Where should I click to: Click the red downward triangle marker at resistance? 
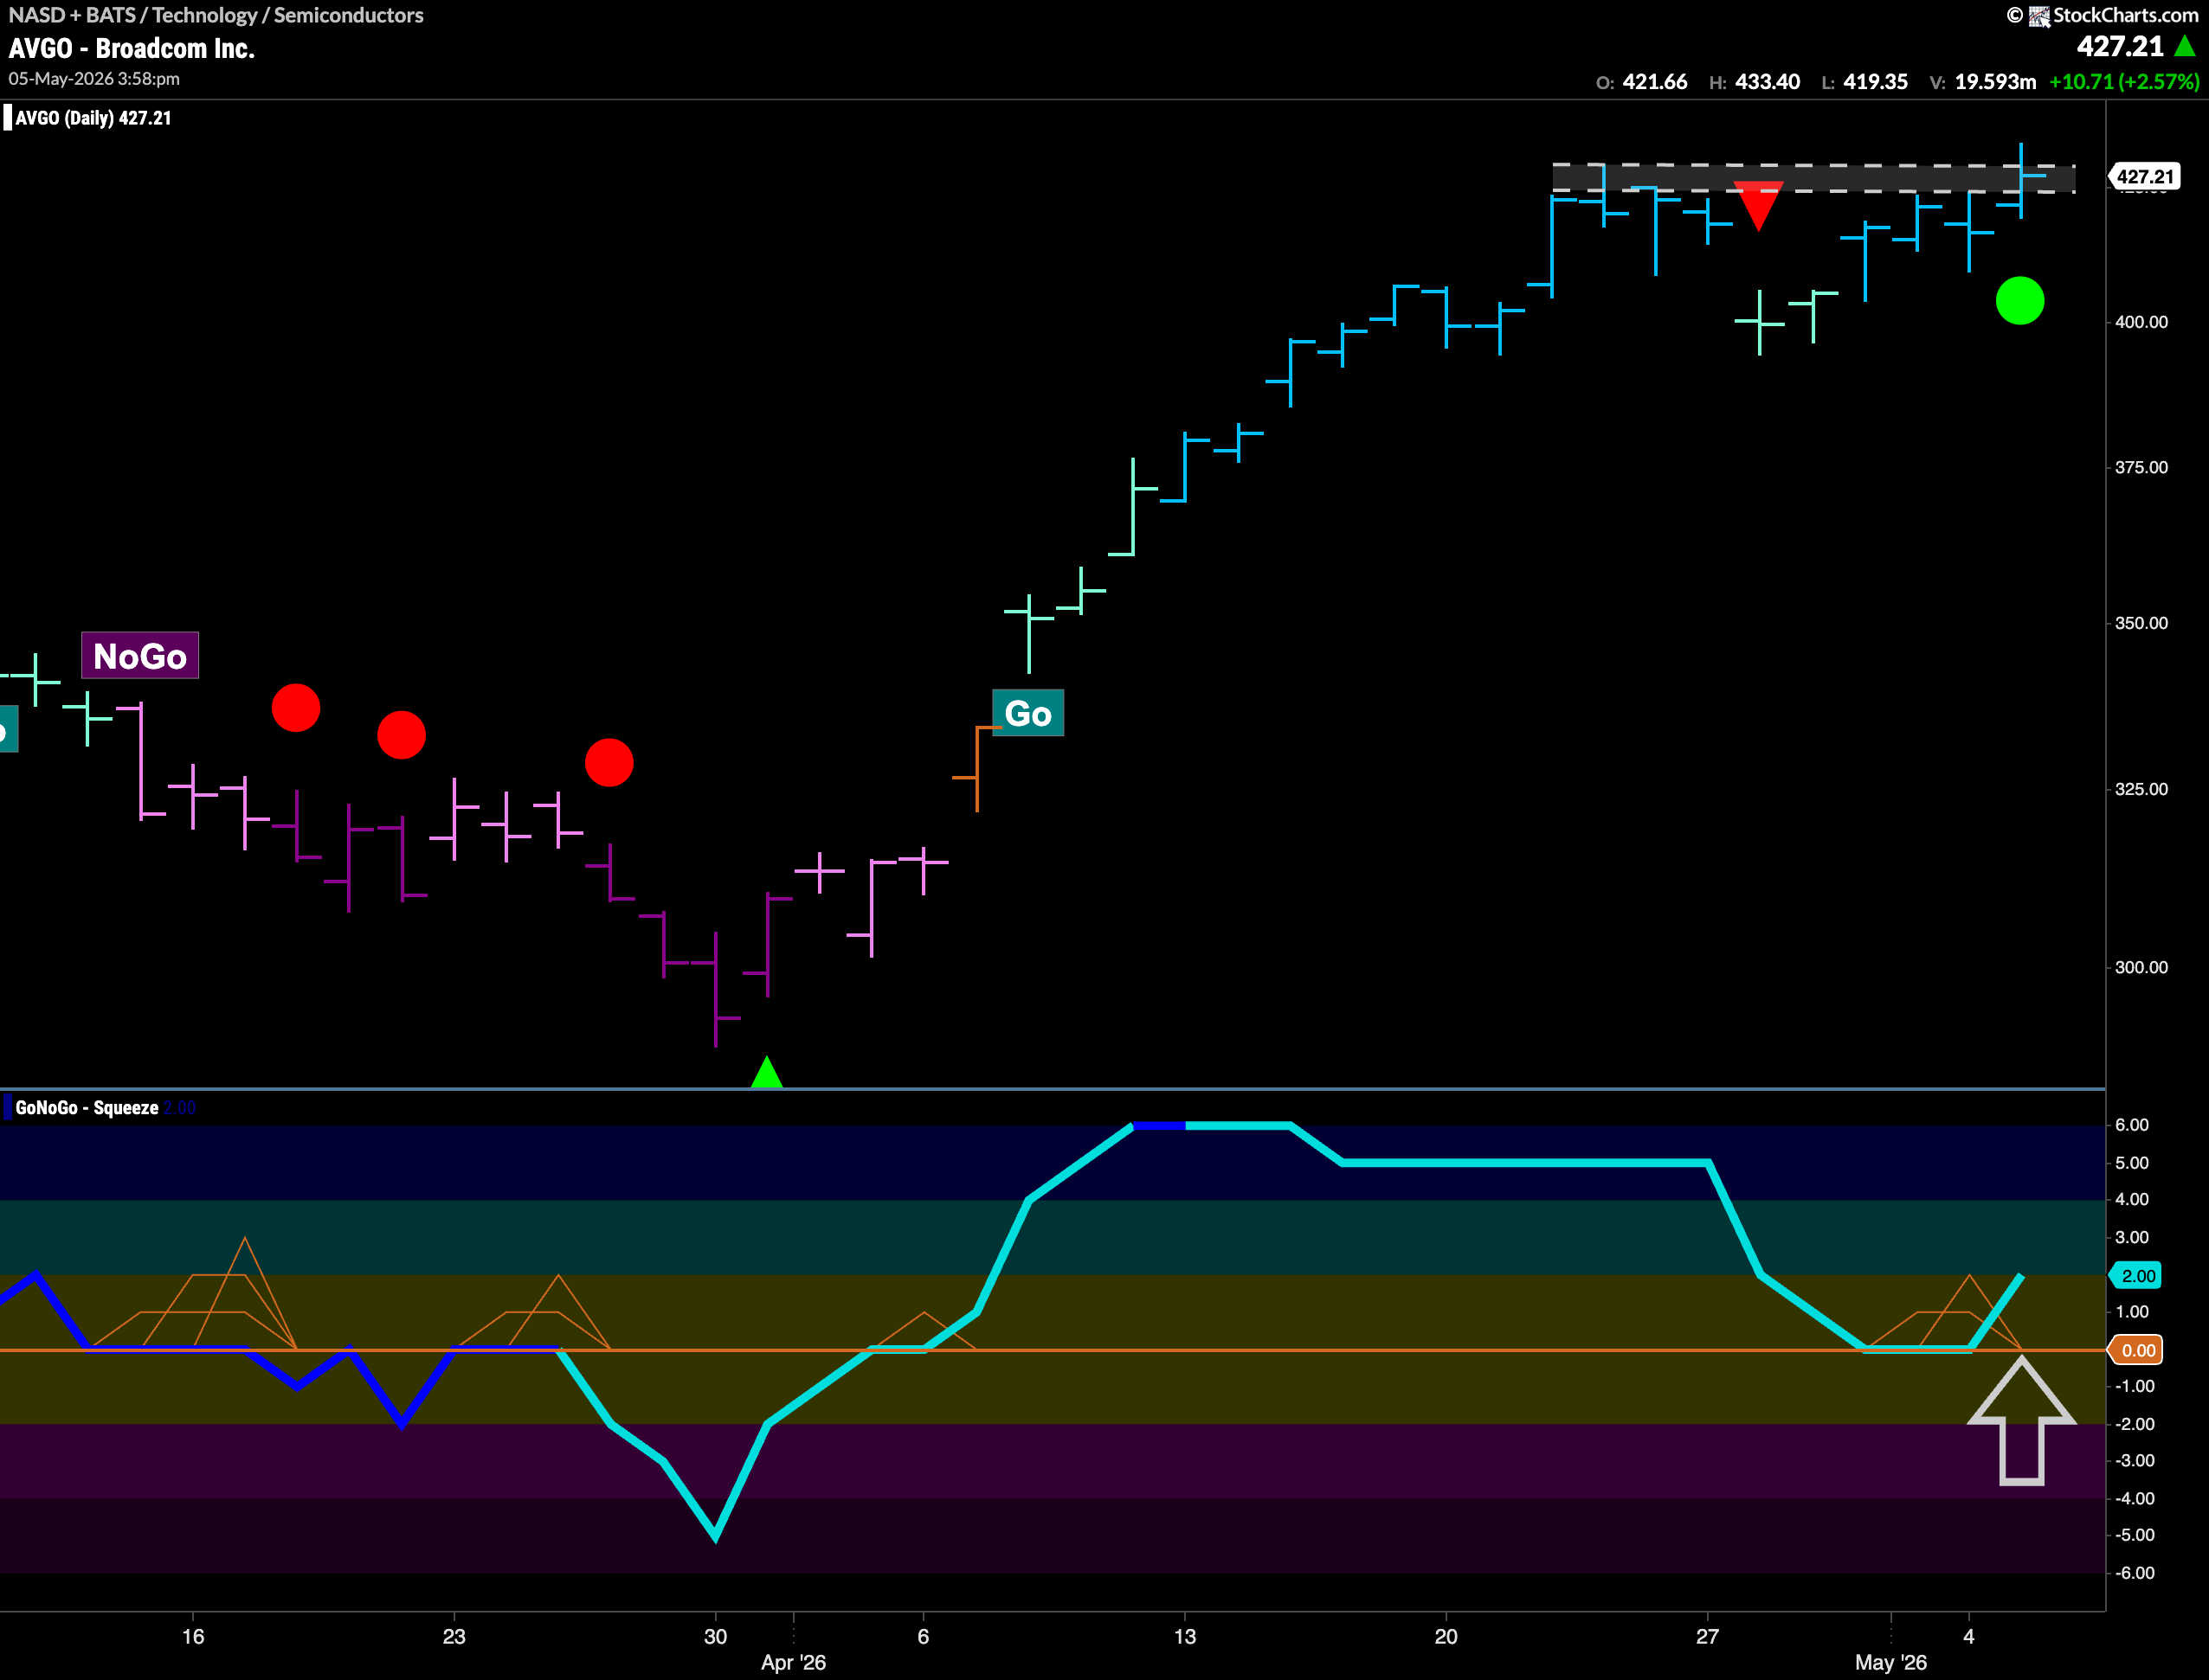click(1758, 206)
